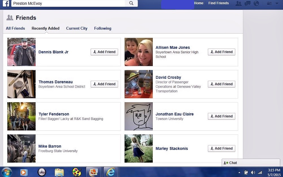Open Tyler Fenderson's profile name
283x177 pixels.
click(x=54, y=114)
